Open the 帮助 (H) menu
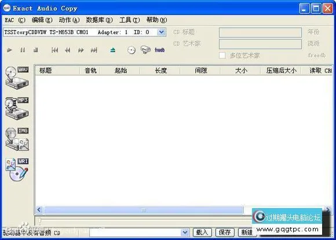Screen dimensions: 336x240 (x=156, y=20)
